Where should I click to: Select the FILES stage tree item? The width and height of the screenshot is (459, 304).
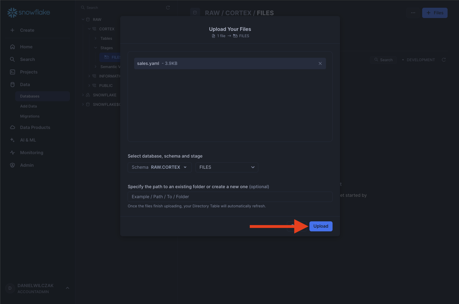coord(110,57)
